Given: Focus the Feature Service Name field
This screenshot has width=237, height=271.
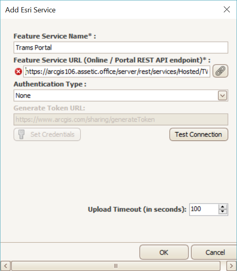Looking at the screenshot, I should pos(121,47).
